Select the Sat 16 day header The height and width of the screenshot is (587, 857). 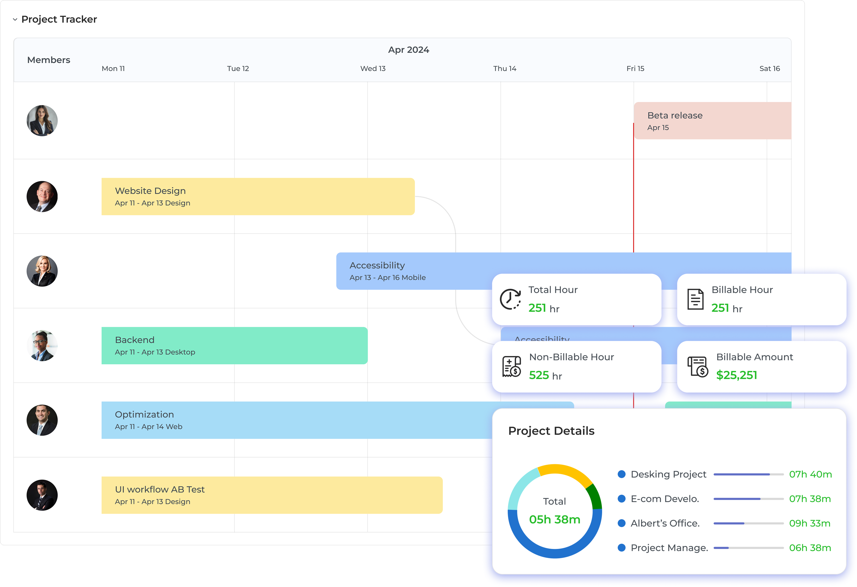770,69
